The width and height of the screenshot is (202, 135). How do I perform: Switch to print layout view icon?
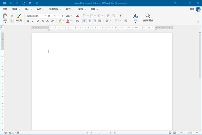tap(170, 133)
